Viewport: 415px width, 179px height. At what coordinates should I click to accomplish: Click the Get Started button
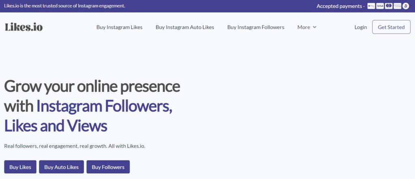[391, 27]
